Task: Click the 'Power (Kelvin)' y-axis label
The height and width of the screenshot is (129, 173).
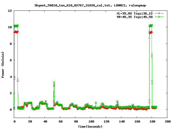Action: [x=3, y=65]
